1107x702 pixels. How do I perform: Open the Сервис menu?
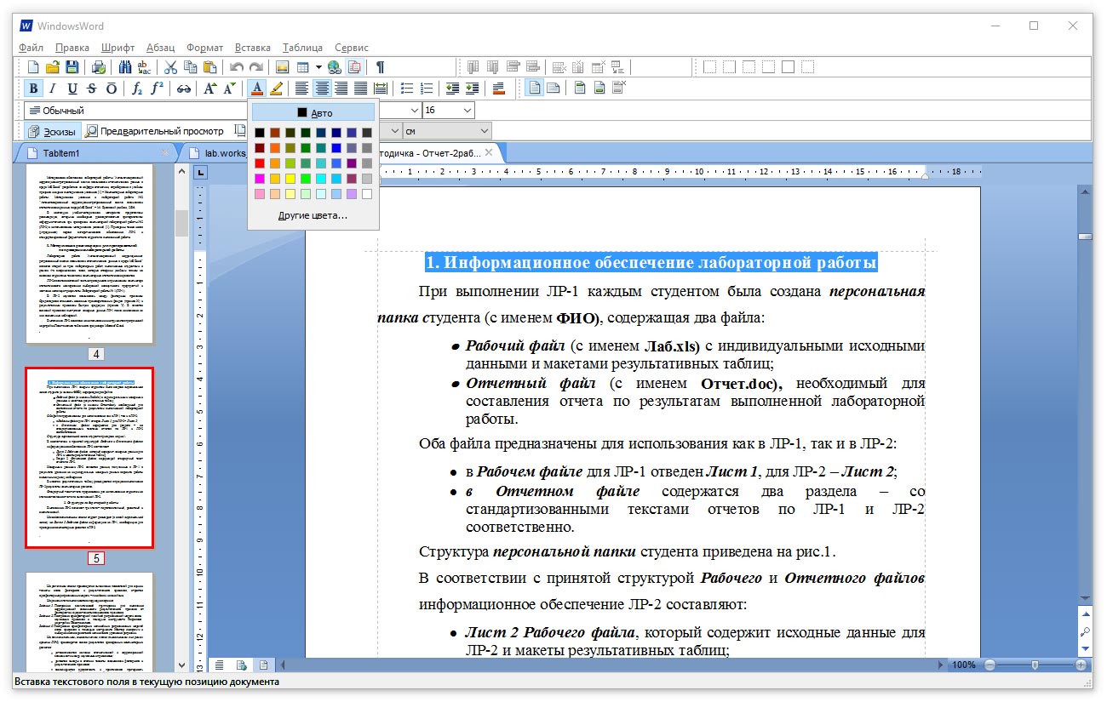coord(352,48)
